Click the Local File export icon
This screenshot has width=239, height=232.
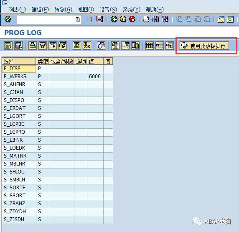135,46
